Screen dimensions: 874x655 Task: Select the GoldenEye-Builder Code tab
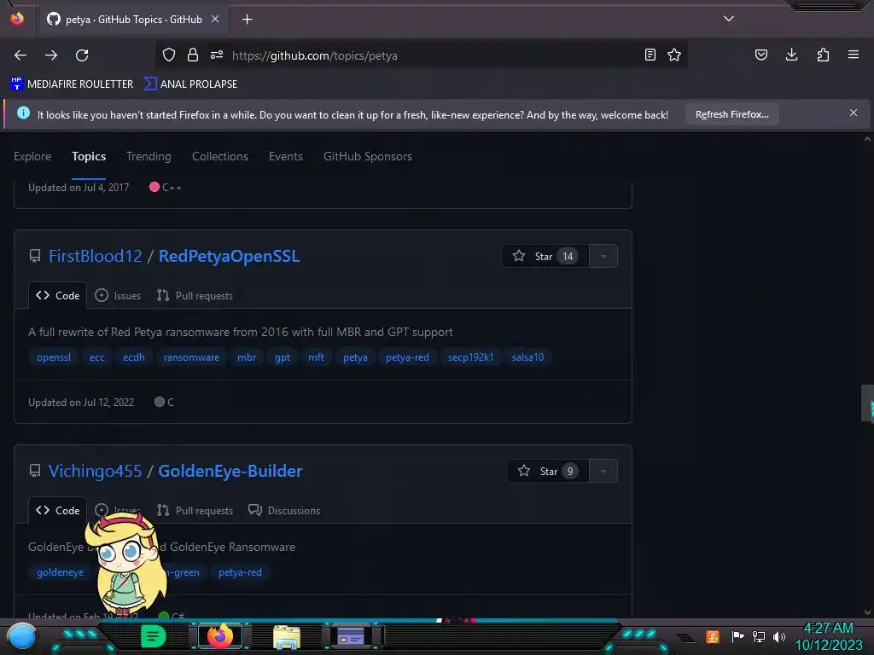pos(57,511)
